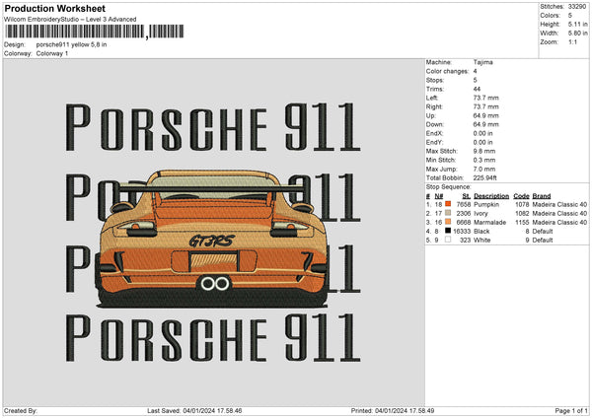Click the Colorway 1 value

[x=52, y=53]
